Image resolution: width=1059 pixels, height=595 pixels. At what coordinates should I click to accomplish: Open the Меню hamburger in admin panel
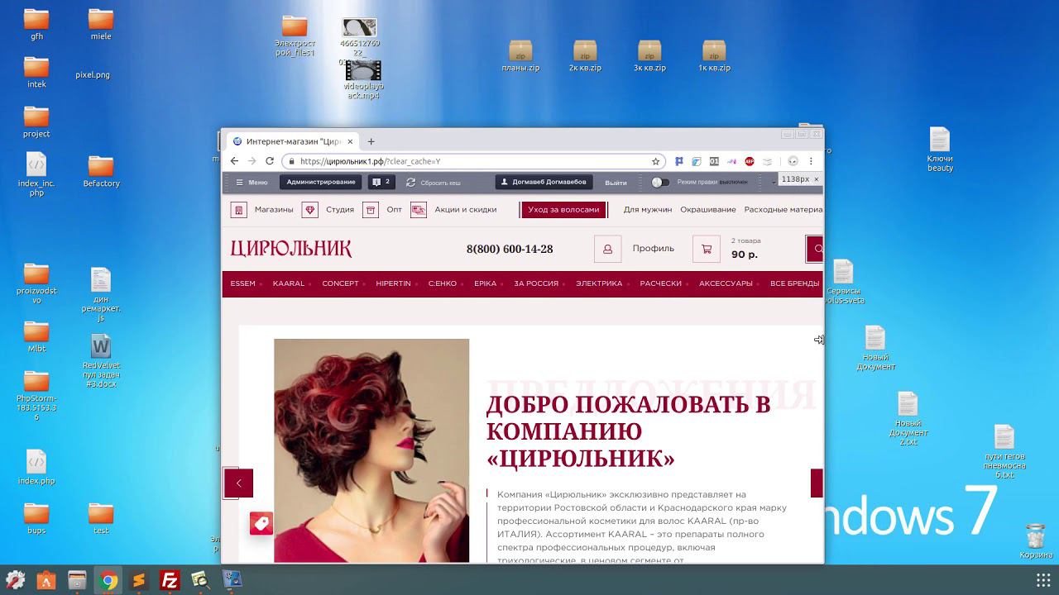tap(252, 182)
